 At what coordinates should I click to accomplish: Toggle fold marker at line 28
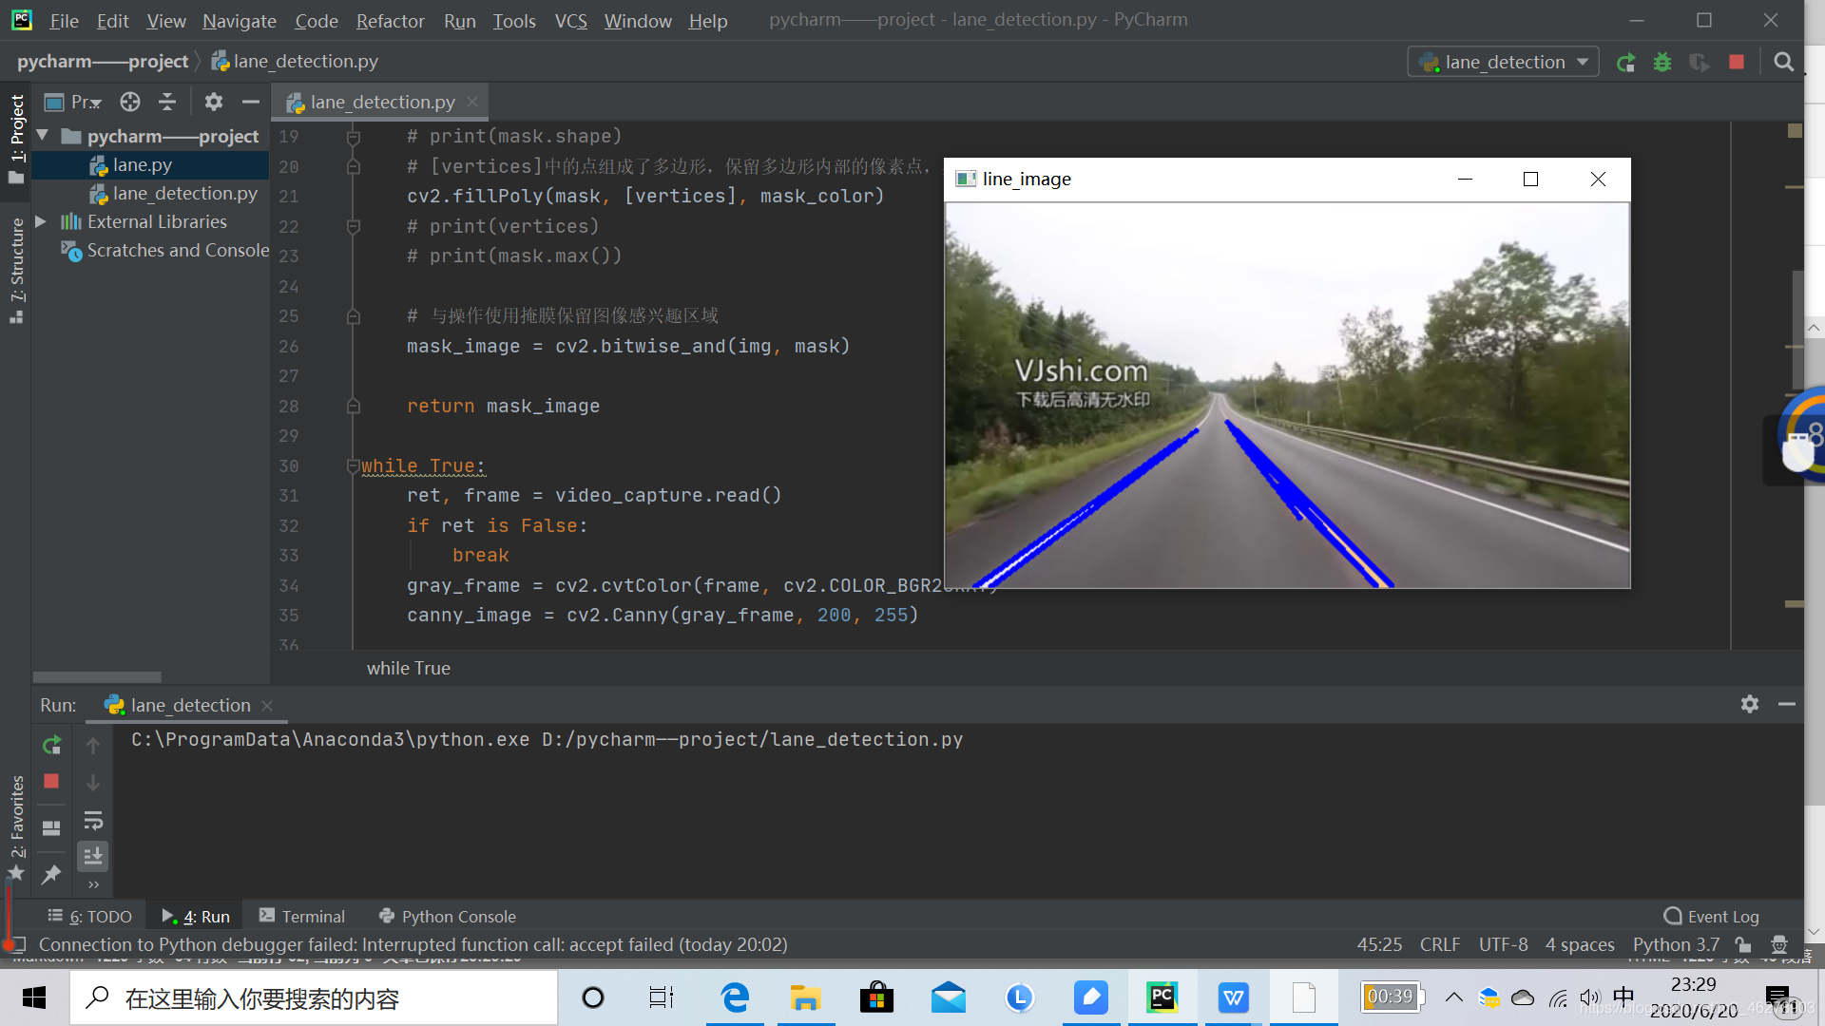pyautogui.click(x=353, y=407)
